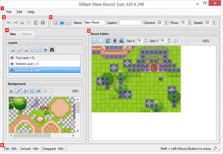This screenshot has height=154, width=223.
Task: Toggle the colored blocks eye button
Action: [x=122, y=41]
